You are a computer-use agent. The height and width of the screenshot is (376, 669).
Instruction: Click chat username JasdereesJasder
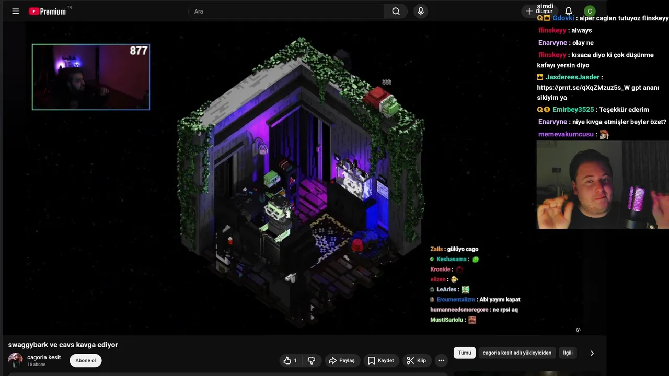572,77
